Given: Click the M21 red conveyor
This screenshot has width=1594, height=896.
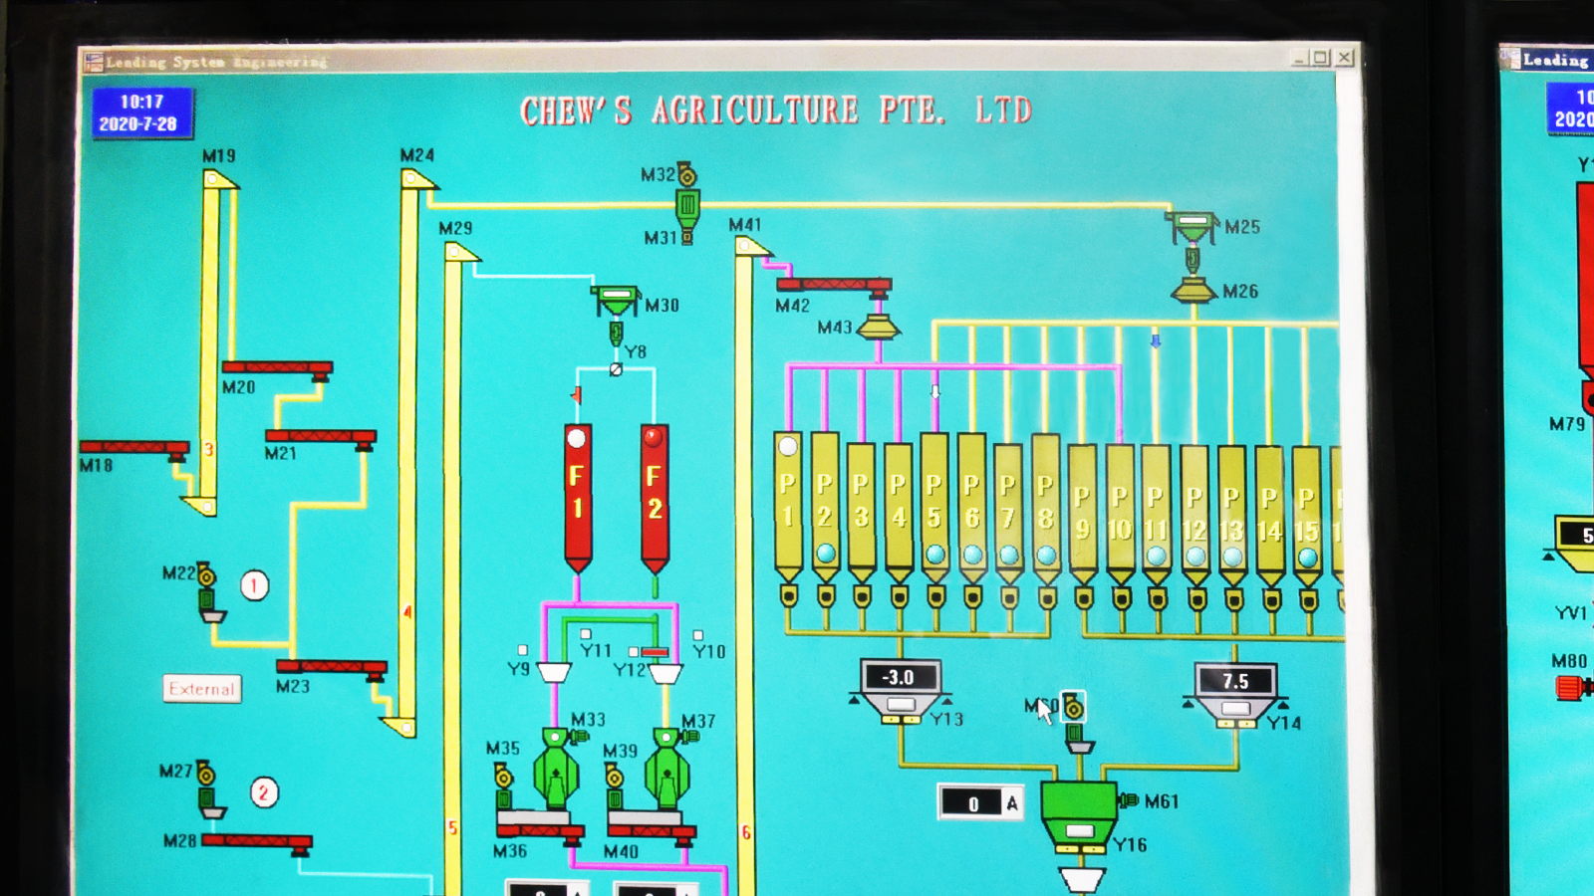Looking at the screenshot, I should coord(321,438).
